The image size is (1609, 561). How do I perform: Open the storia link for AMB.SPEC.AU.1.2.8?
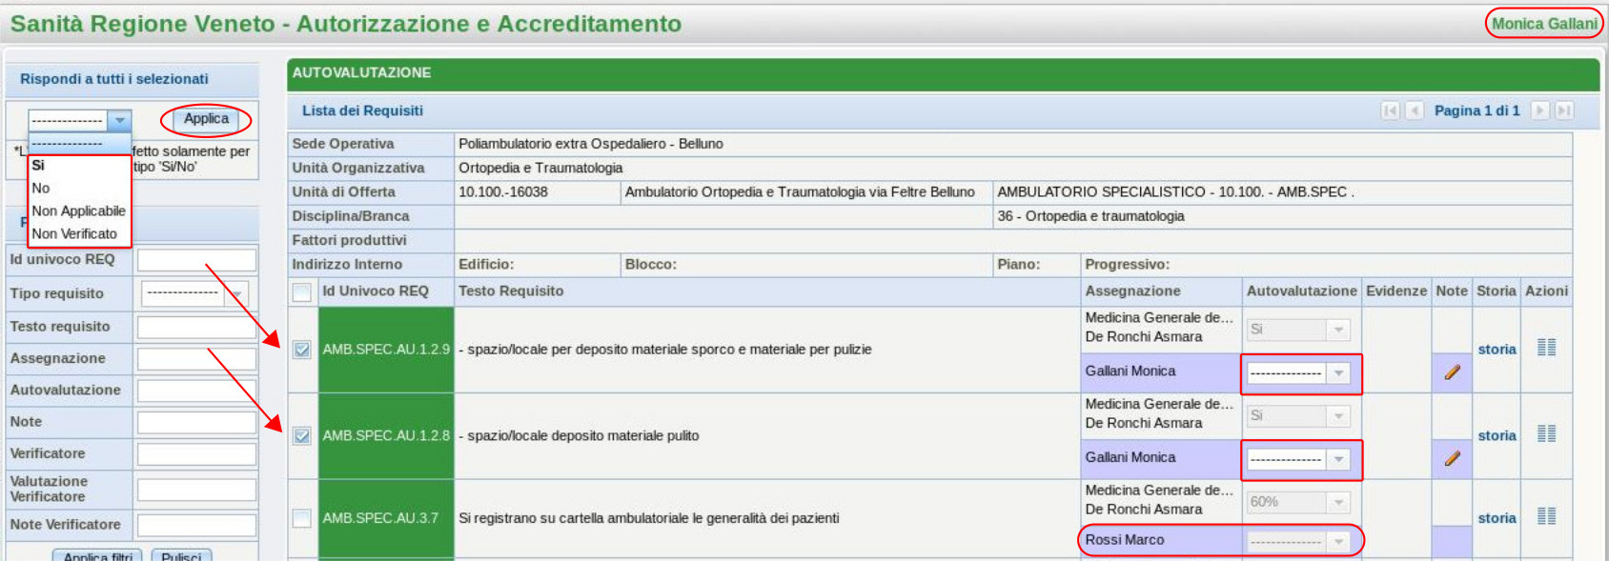[x=1497, y=435]
